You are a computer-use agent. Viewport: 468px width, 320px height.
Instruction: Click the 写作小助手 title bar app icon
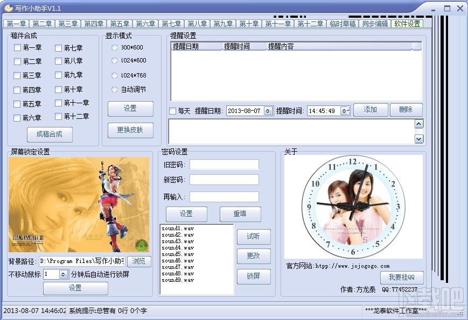(9, 8)
